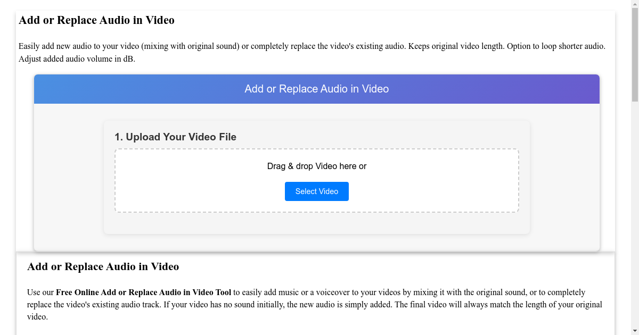Click the bold Free Online Add or Replace text
This screenshot has height=335, width=639.
coord(144,292)
